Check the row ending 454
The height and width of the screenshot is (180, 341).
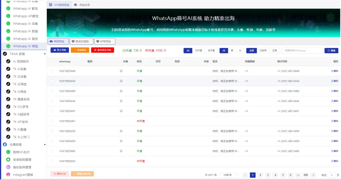coord(52,161)
